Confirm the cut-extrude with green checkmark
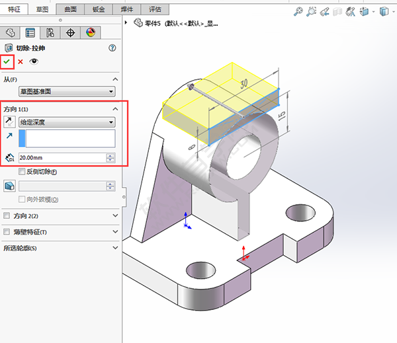Image resolution: width=397 pixels, height=343 pixels. point(7,61)
